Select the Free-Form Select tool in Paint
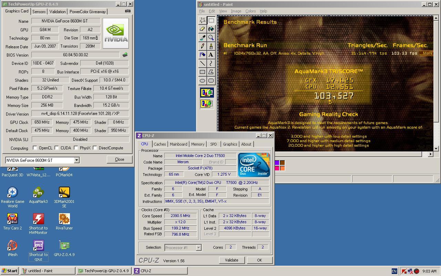The image size is (441, 276). [203, 20]
